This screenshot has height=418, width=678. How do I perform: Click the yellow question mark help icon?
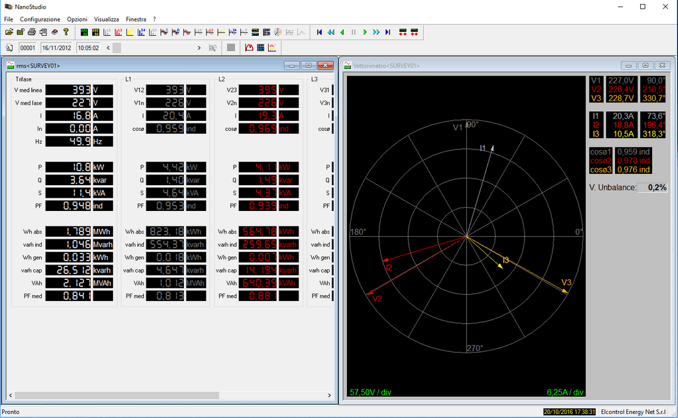[x=66, y=32]
